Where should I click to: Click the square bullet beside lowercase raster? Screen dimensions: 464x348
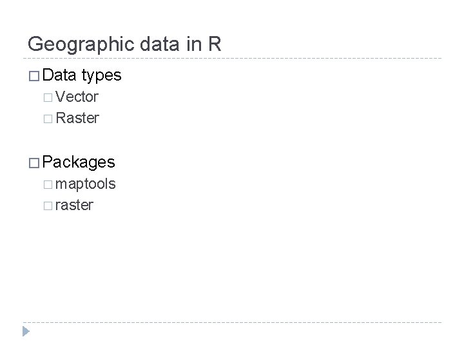click(x=49, y=206)
